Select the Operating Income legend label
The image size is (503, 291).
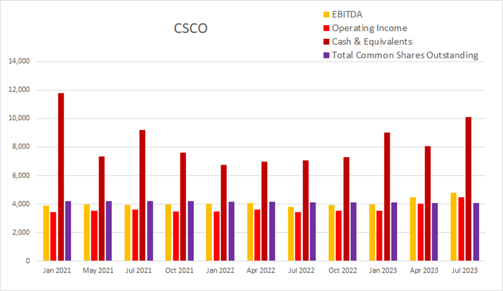pos(369,28)
